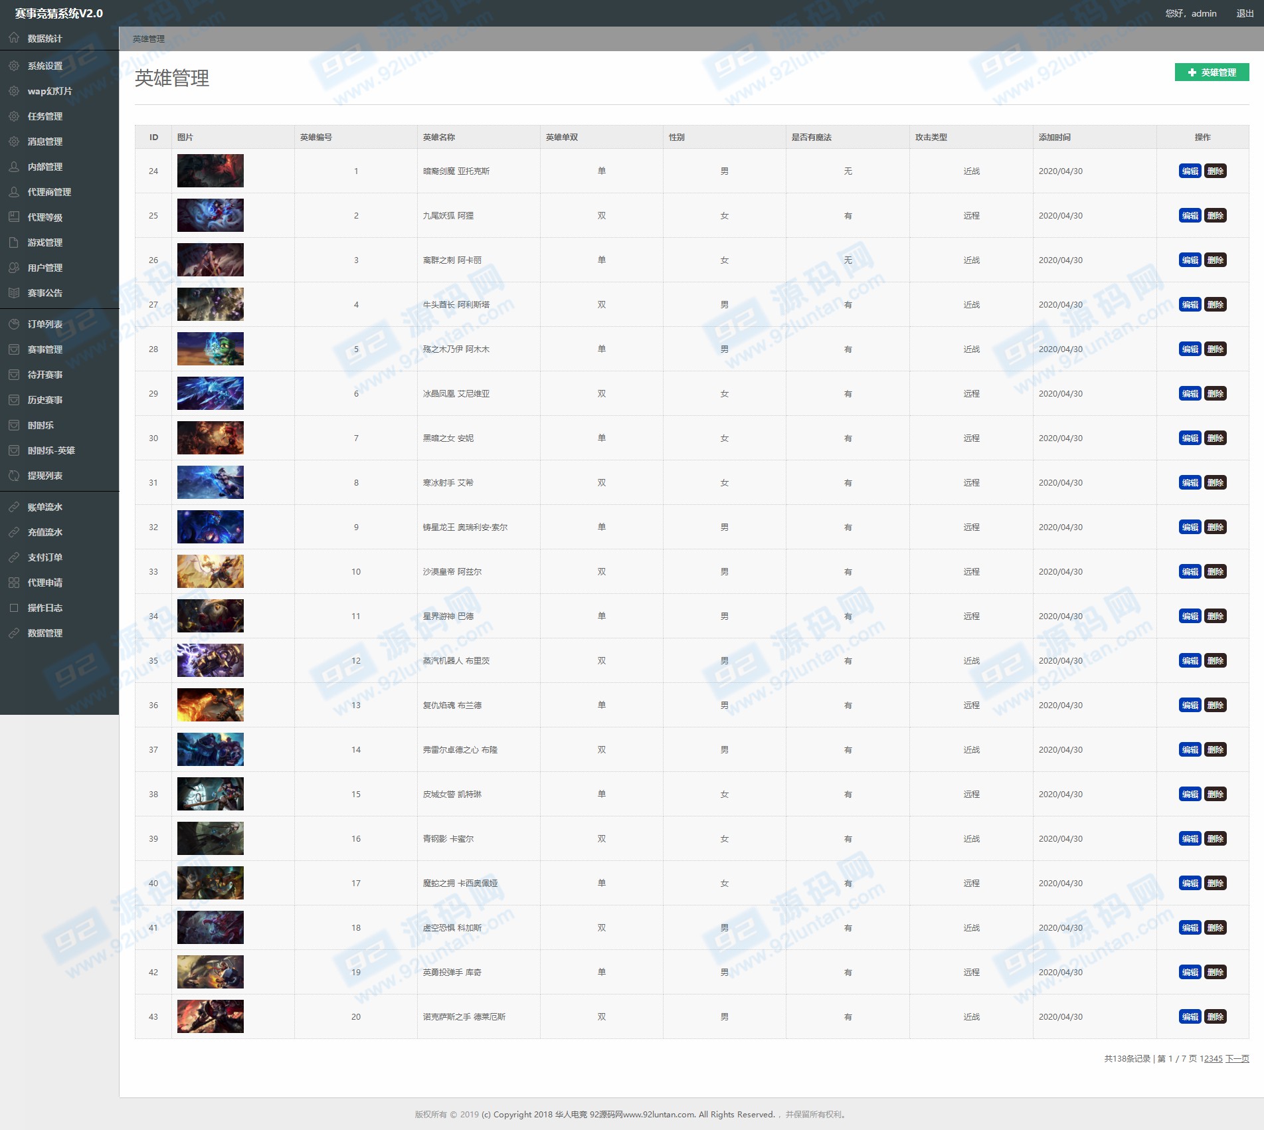Viewport: 1264px width, 1130px height.
Task: Click the gear icon beside 任务管理
Action: pyautogui.click(x=14, y=116)
